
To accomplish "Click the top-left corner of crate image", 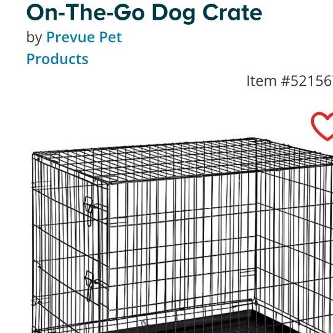I will 36,156.
